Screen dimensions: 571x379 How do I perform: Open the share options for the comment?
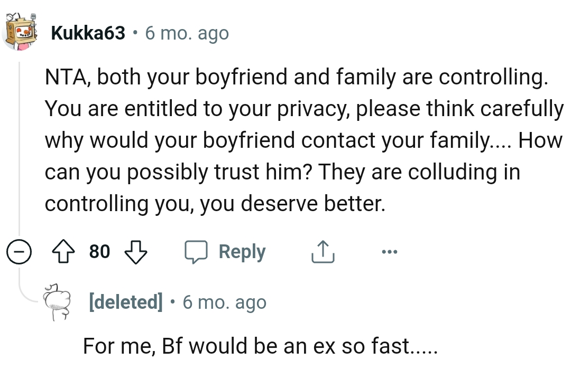pyautogui.click(x=322, y=251)
